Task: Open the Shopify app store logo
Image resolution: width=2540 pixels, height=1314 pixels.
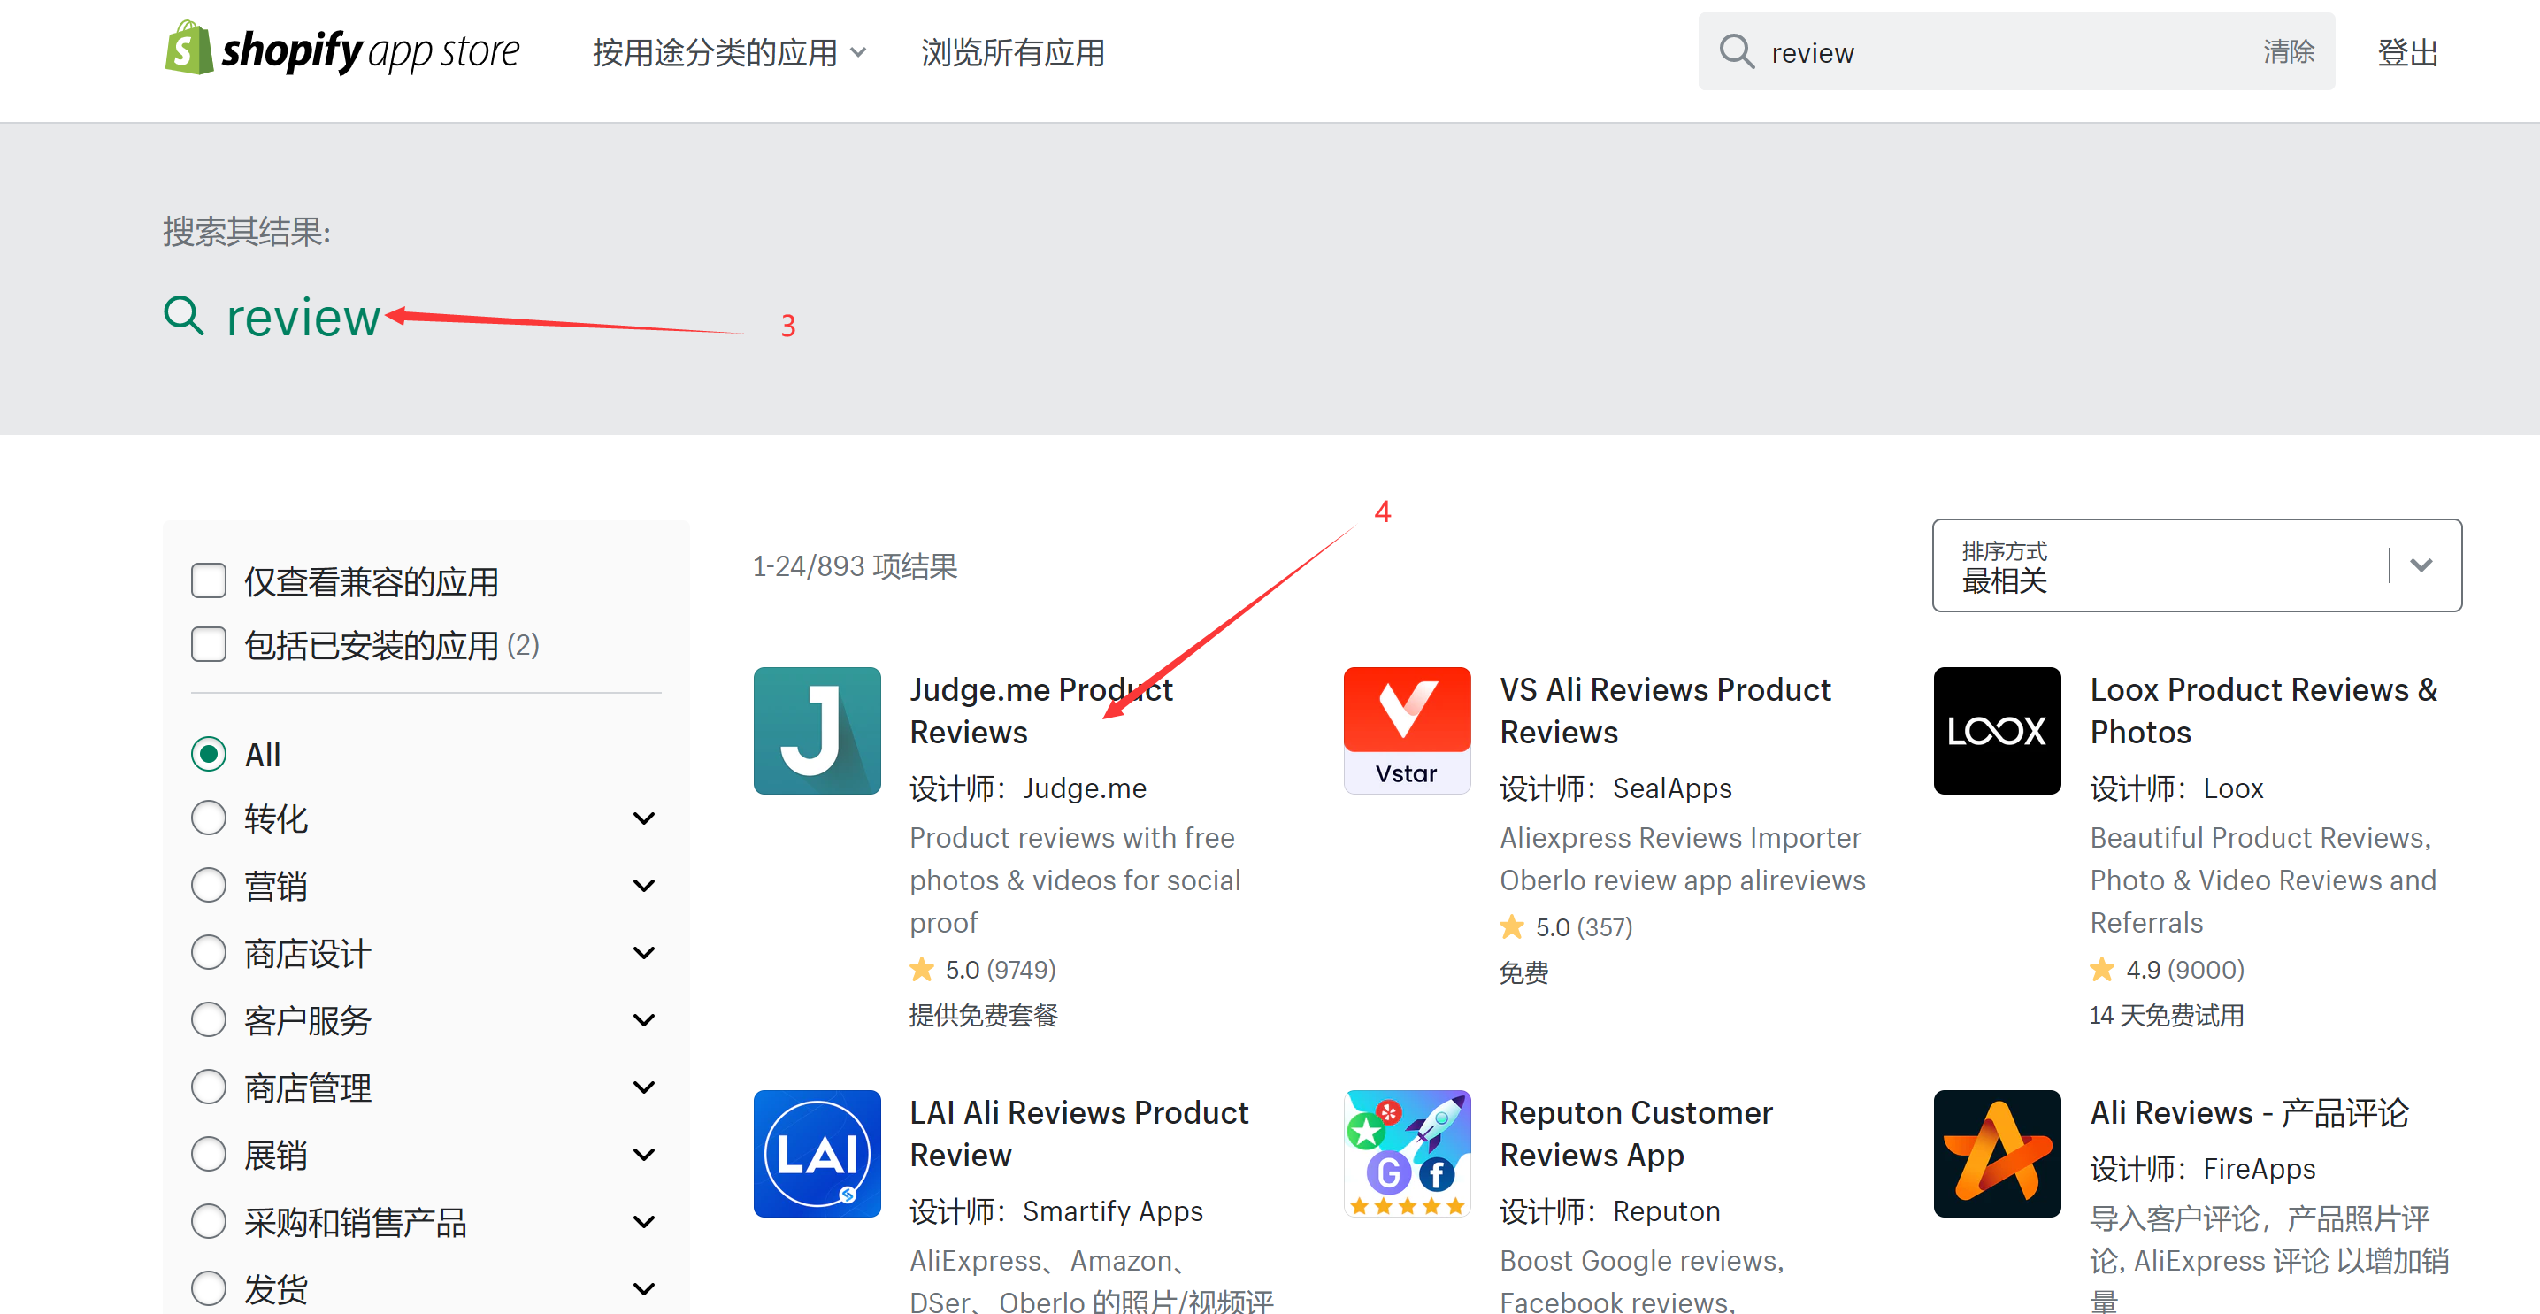Action: click(342, 50)
